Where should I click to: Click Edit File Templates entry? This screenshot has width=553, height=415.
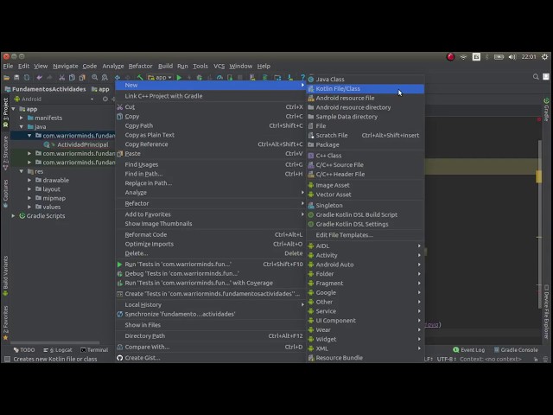point(365,235)
